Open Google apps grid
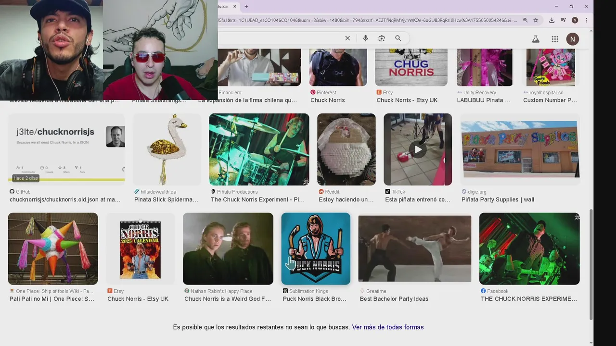 point(555,39)
